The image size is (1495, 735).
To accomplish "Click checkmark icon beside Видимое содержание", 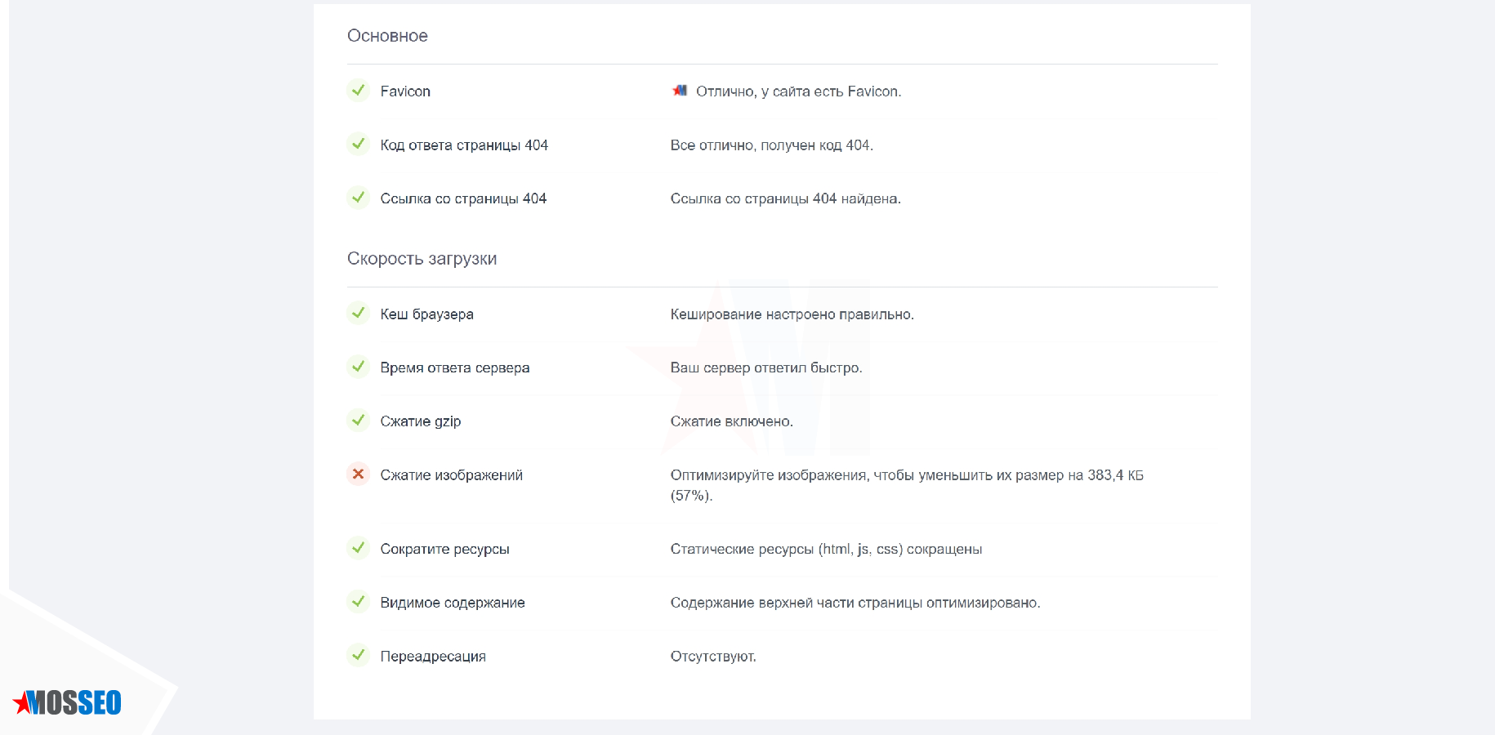I will click(358, 602).
